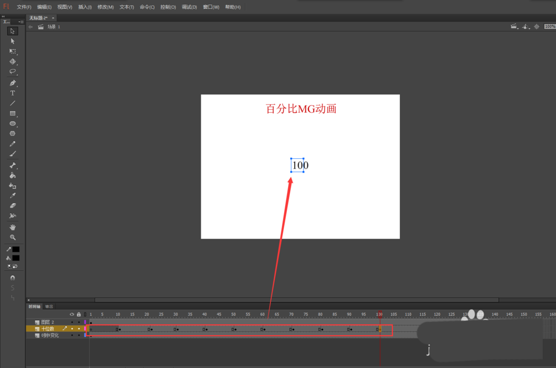Viewport: 556px width, 368px height.
Task: Select the Subselection tool
Action: point(12,41)
